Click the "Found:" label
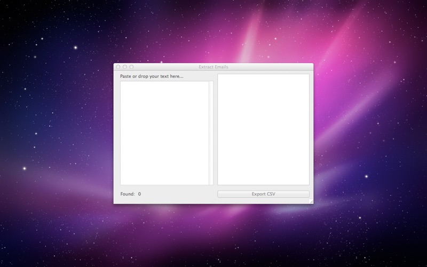The width and height of the screenshot is (427, 267). tap(128, 194)
